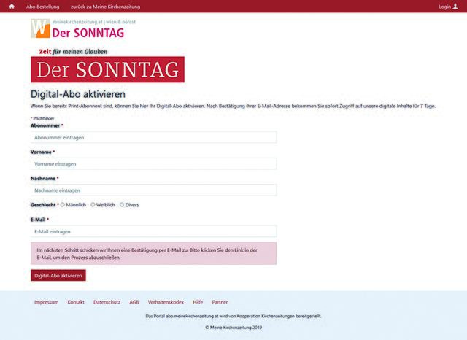Screen dimensions: 467x340
Task: Select the Weiblich radio button
Action: point(93,205)
